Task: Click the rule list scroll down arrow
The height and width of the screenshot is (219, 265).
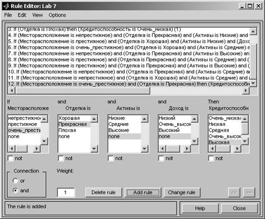Action: pos(253,83)
